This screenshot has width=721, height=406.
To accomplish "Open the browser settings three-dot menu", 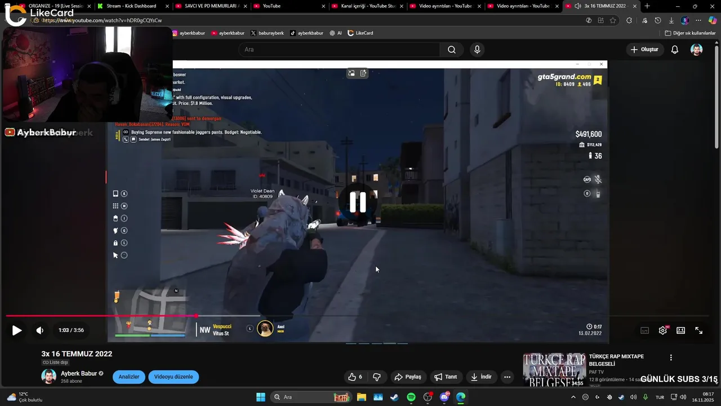I will [x=698, y=20].
